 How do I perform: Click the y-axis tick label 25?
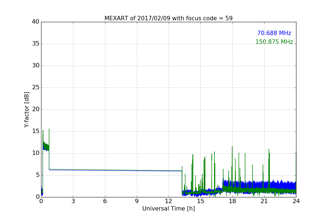[x=36, y=88]
